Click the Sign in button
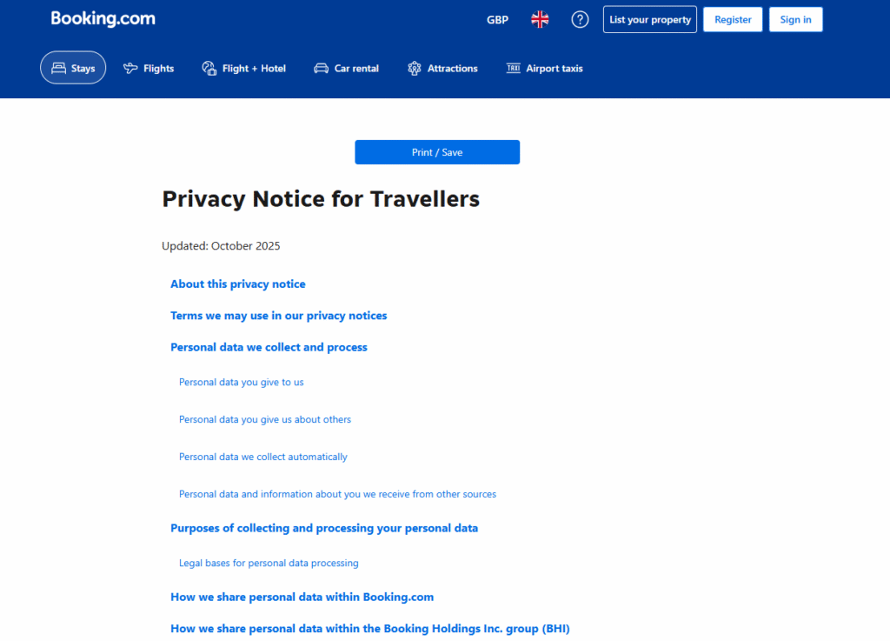Image resolution: width=890 pixels, height=641 pixels. coord(795,19)
